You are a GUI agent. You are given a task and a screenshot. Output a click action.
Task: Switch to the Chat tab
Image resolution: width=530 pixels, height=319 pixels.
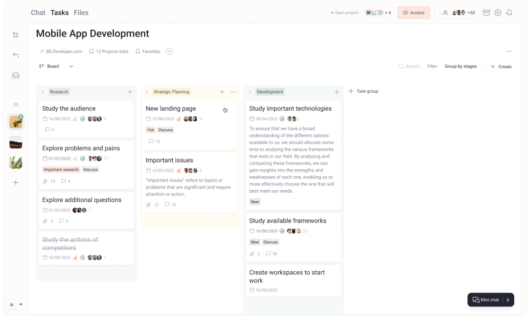pyautogui.click(x=38, y=13)
